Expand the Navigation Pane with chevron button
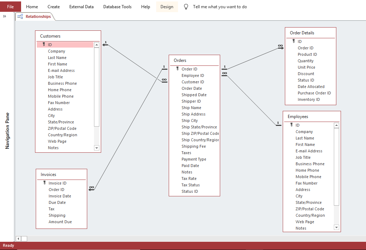Viewport: 366px width, 250px height. click(x=5, y=16)
